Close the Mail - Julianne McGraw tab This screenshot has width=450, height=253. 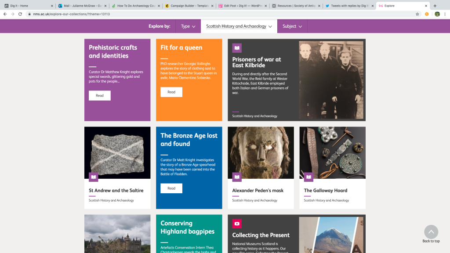pos(105,6)
